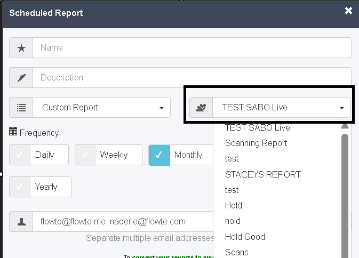The width and height of the screenshot is (359, 258).
Task: Collapse the TEST SABO Live dropdown
Action: click(x=281, y=107)
